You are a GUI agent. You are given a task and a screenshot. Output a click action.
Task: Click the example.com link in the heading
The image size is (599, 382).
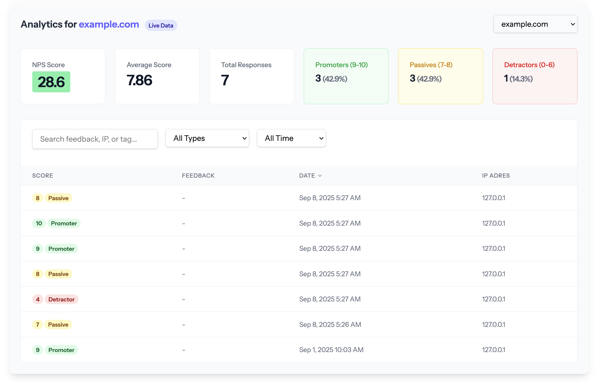click(x=109, y=24)
